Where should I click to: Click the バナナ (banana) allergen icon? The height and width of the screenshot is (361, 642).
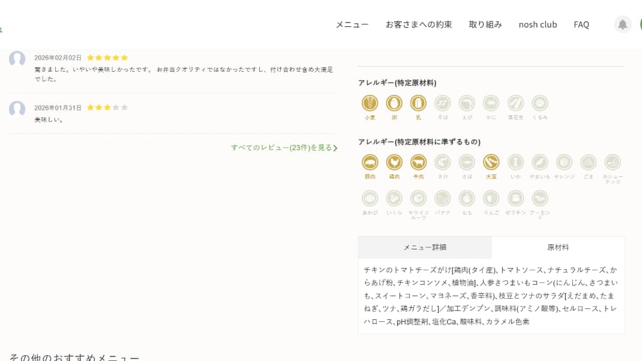coord(443,198)
